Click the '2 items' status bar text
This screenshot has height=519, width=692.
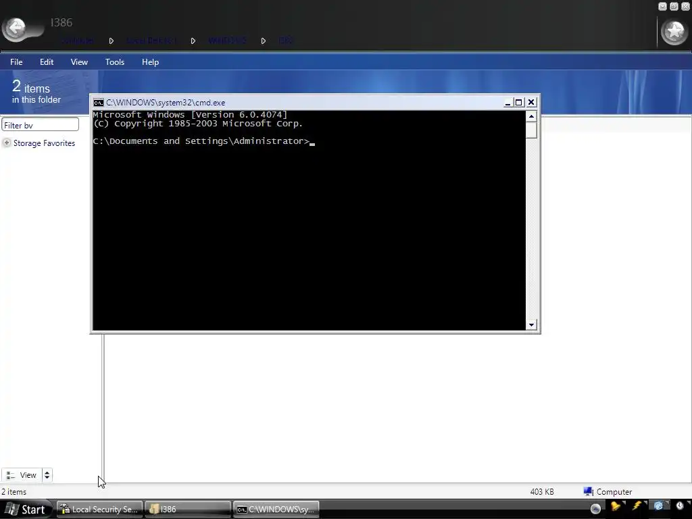click(x=14, y=492)
